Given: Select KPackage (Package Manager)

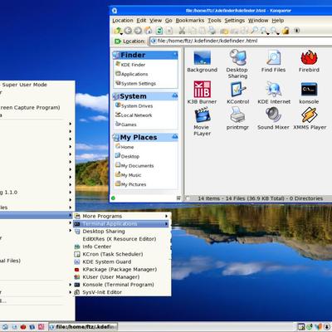Looking at the screenshot, I should 122,269.
